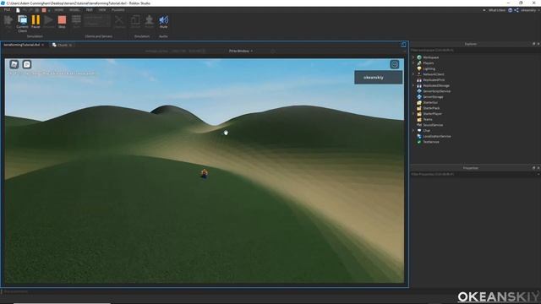Switch to the MODEL ribbon tab
Viewport: 541px width, 304px height.
coord(74,10)
